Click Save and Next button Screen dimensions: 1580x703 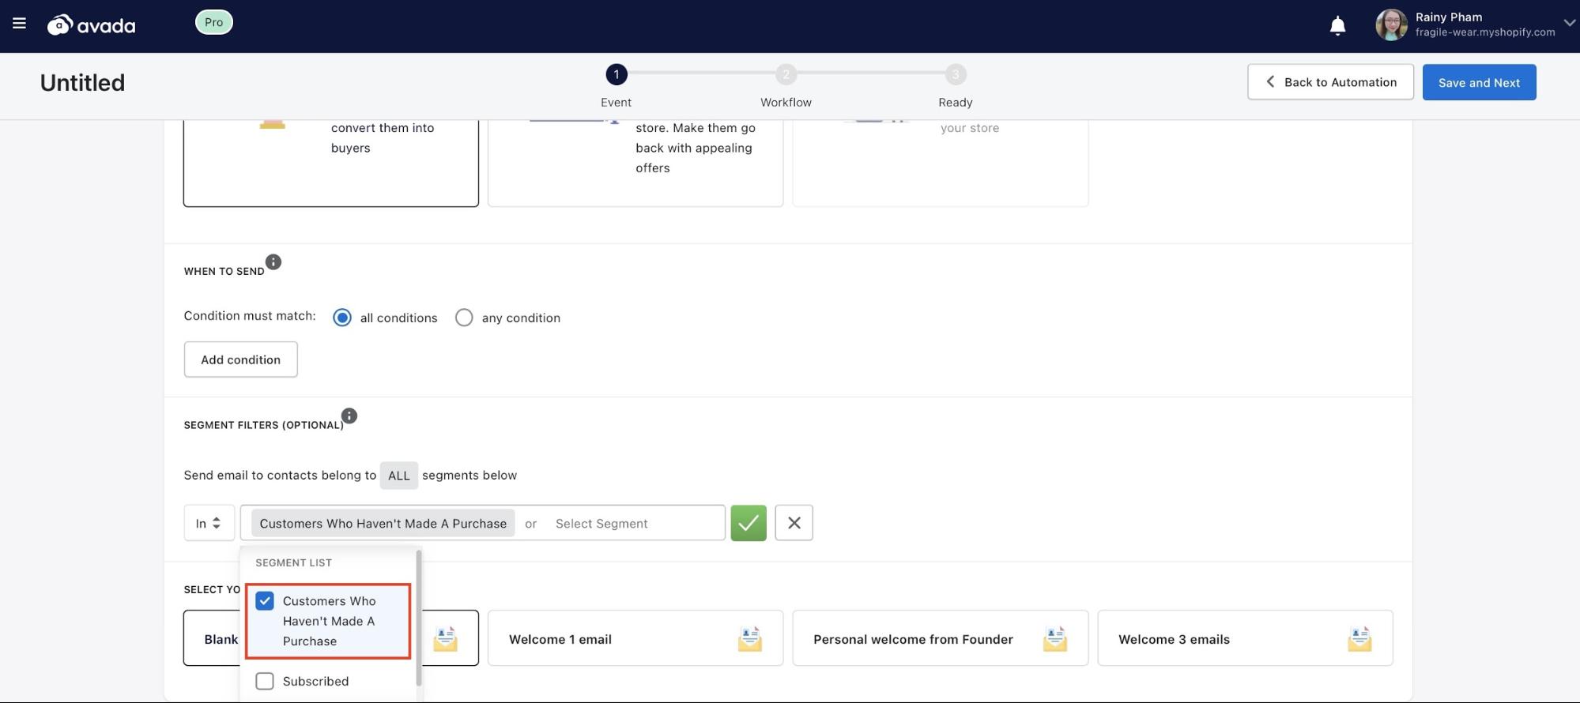[x=1479, y=82]
